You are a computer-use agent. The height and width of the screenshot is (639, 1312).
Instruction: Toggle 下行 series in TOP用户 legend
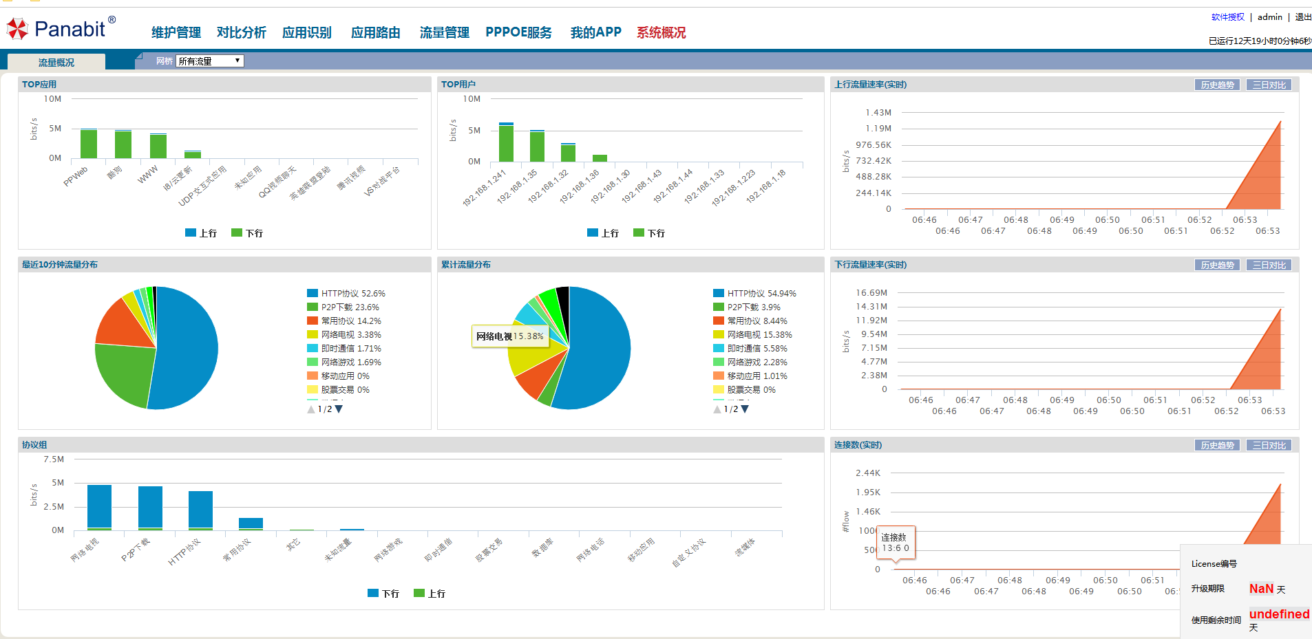pos(649,233)
